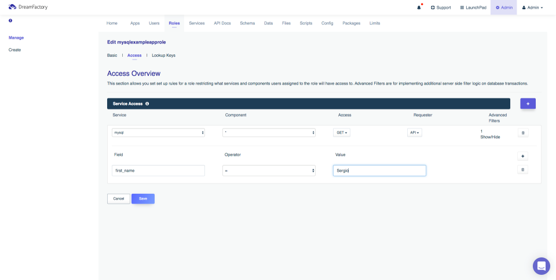
Task: Click the Save button
Action: [143, 198]
